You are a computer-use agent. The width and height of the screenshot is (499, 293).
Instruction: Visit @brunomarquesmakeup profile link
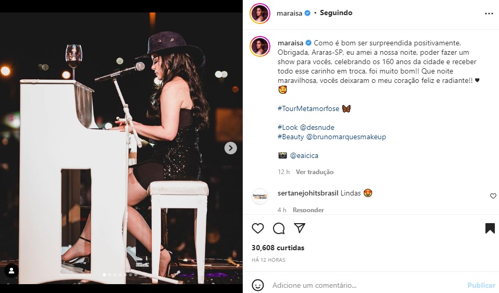click(346, 137)
